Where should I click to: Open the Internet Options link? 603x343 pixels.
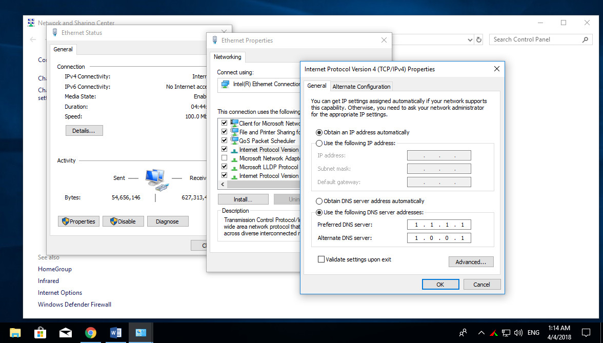click(60, 293)
